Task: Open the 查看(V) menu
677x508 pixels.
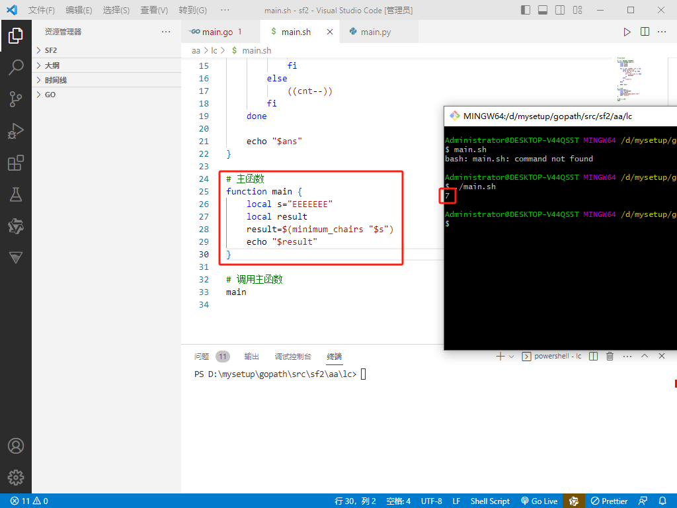Action: pyautogui.click(x=154, y=10)
